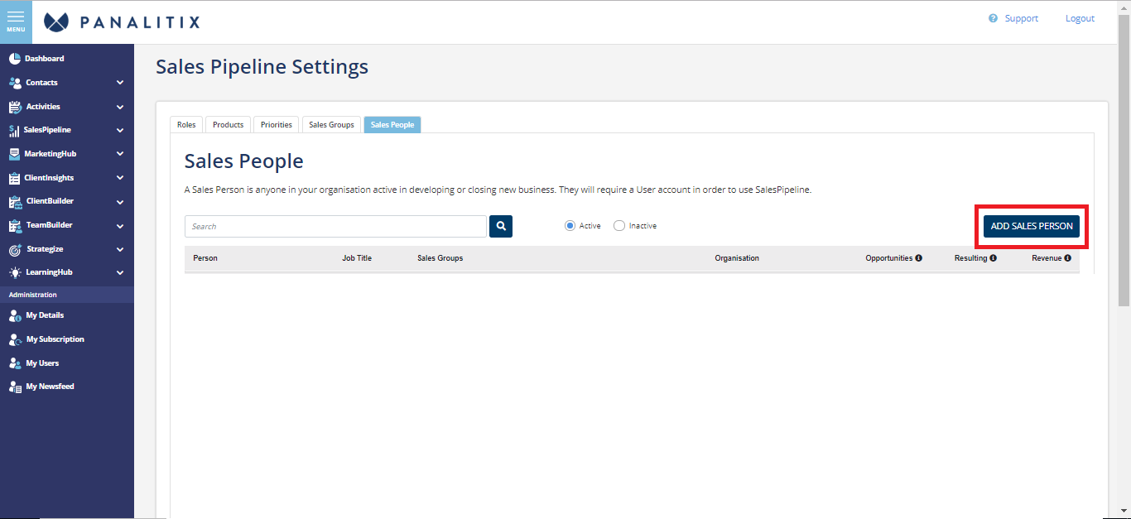Expand the ClientInsights menu chevron
This screenshot has width=1131, height=519.
tap(120, 178)
